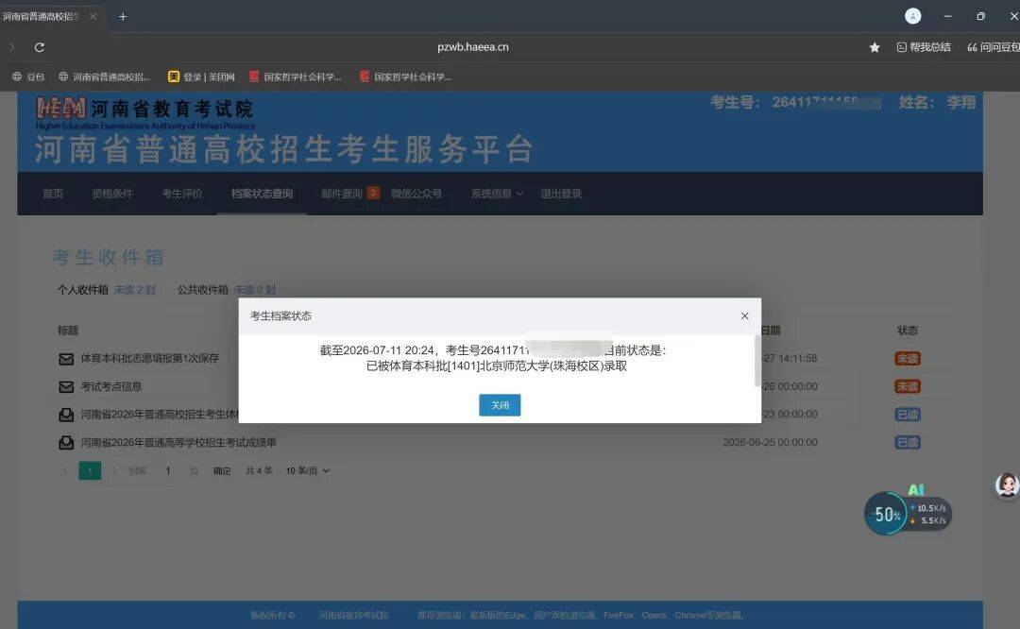Viewport: 1020px width, 629px height.
Task: Click the 标题 column header
Action: pos(68,331)
